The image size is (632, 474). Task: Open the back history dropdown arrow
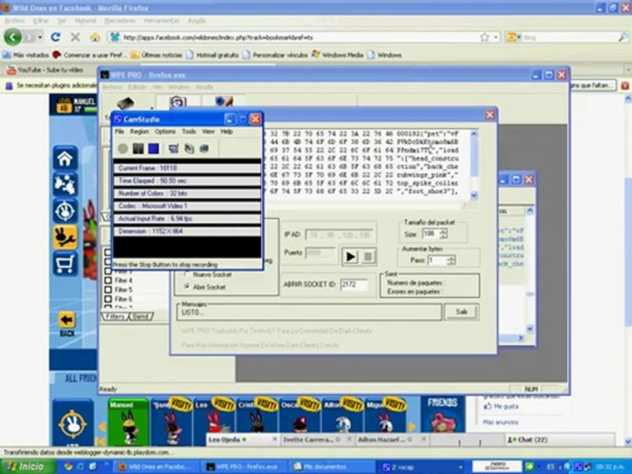point(40,37)
